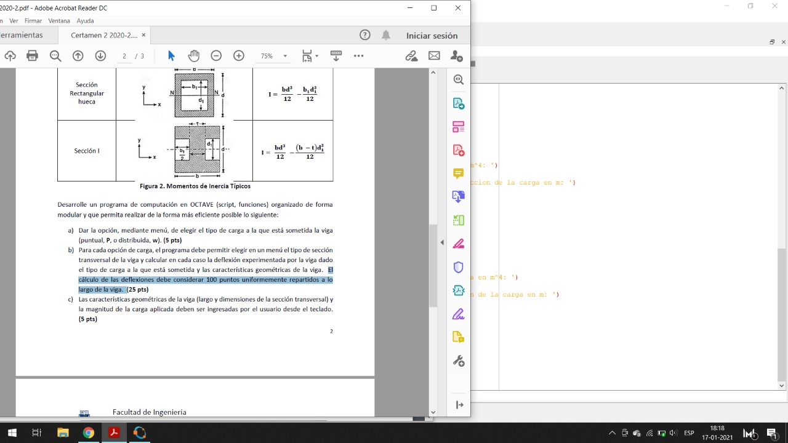The image size is (788, 443).
Task: Open notifications bell in Acrobat
Action: [x=386, y=35]
